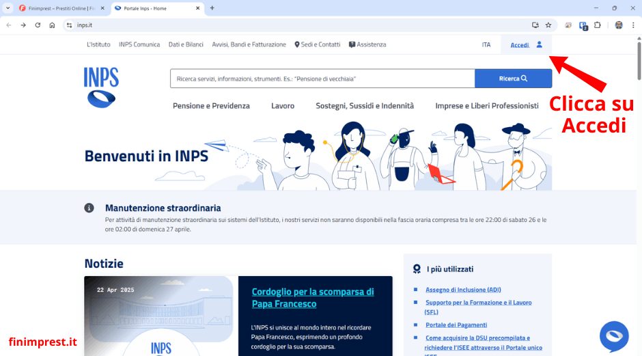The image size is (642, 356).
Task: Go to Sedi e Contatti
Action: point(318,44)
